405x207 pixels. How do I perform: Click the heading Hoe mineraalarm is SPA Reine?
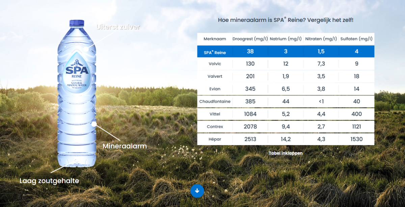(x=286, y=20)
